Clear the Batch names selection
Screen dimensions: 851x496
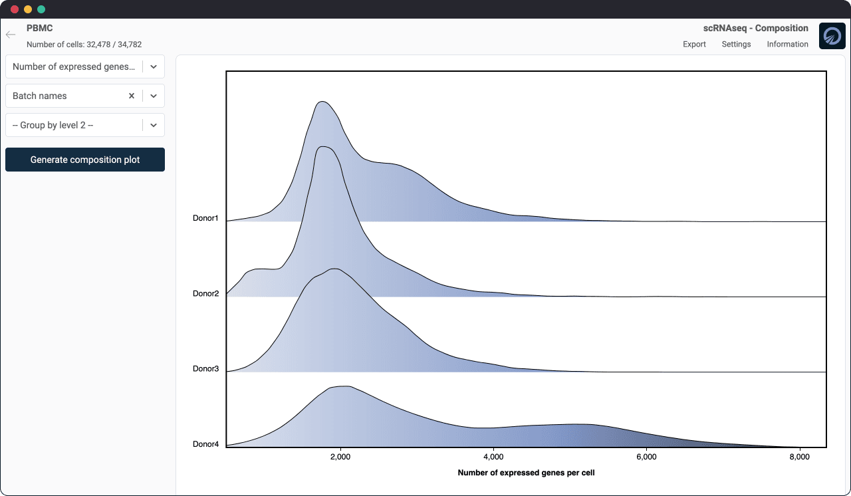pos(132,96)
